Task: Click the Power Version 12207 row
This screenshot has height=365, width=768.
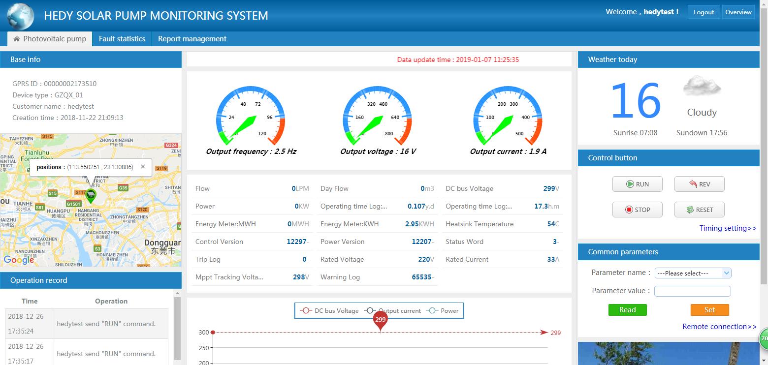Action: pos(377,242)
